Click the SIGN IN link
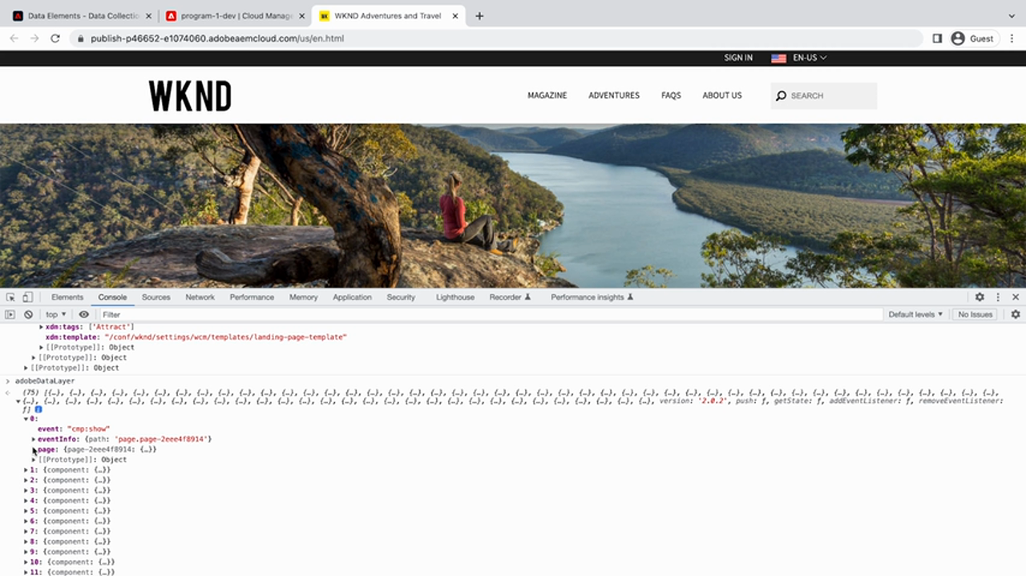 tap(738, 58)
